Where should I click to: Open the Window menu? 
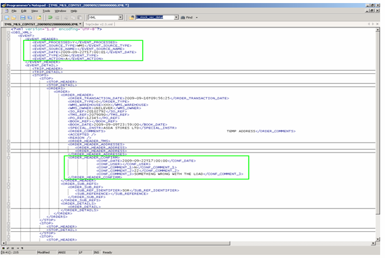pyautogui.click(x=60, y=11)
